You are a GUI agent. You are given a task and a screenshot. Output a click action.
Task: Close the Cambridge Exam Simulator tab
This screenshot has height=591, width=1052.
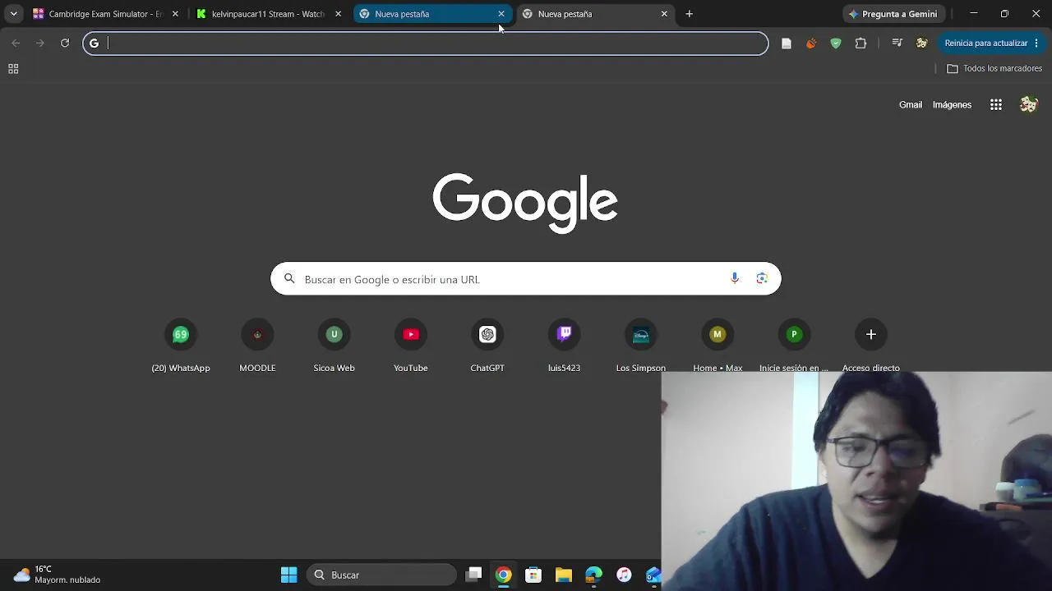(x=175, y=14)
